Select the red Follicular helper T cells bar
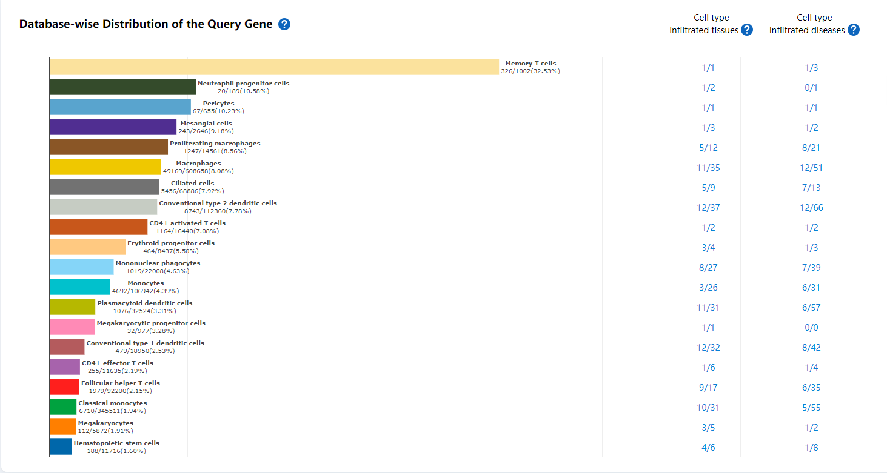The height and width of the screenshot is (473, 887). point(64,387)
